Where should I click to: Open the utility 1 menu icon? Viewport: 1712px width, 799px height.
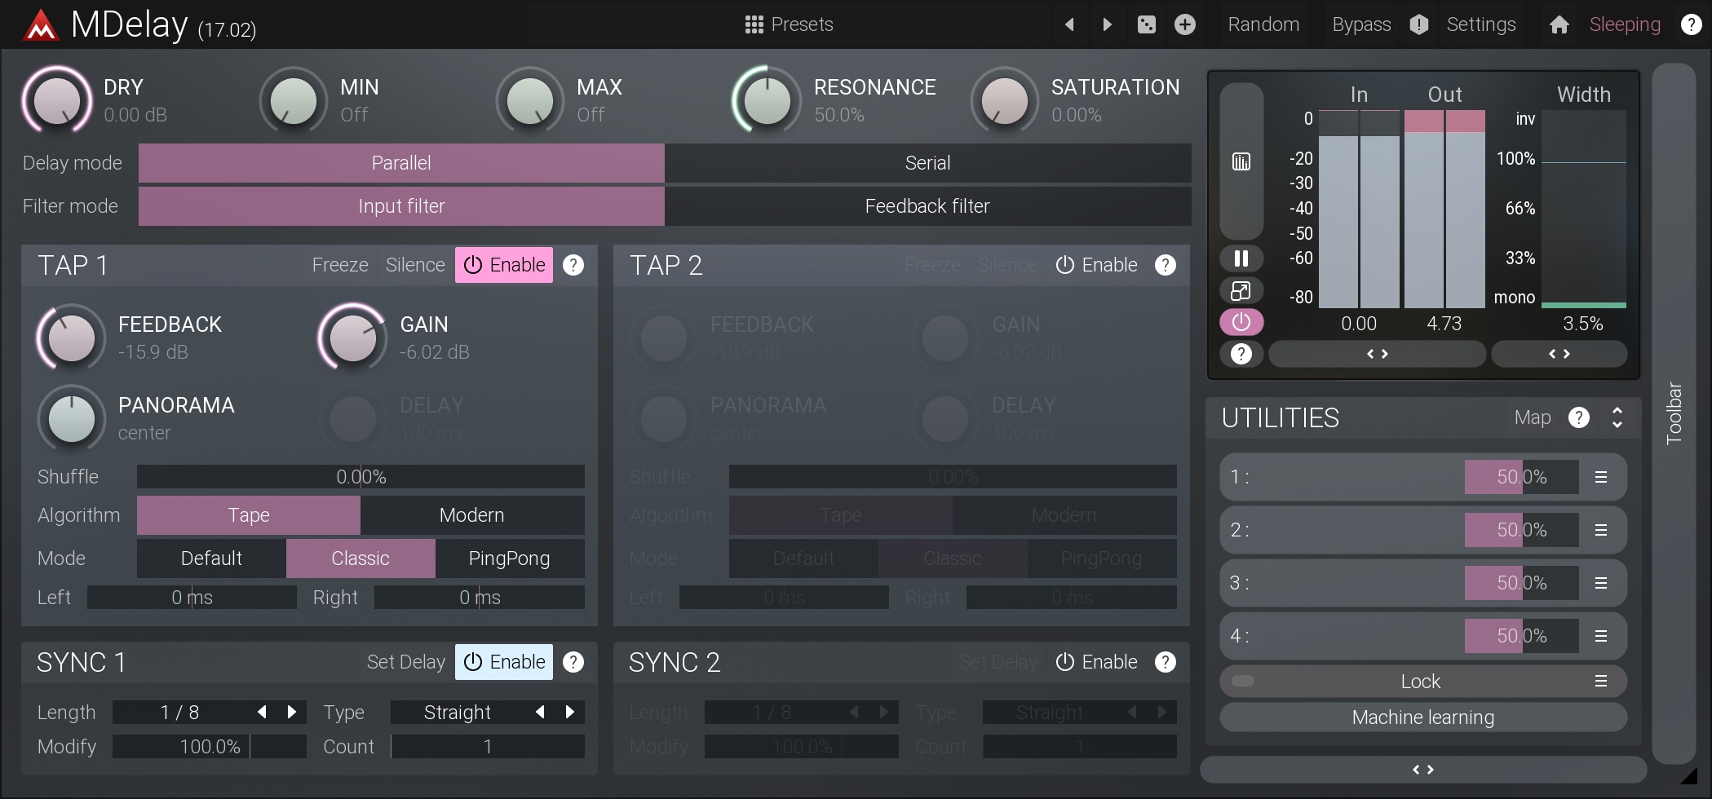tap(1600, 477)
